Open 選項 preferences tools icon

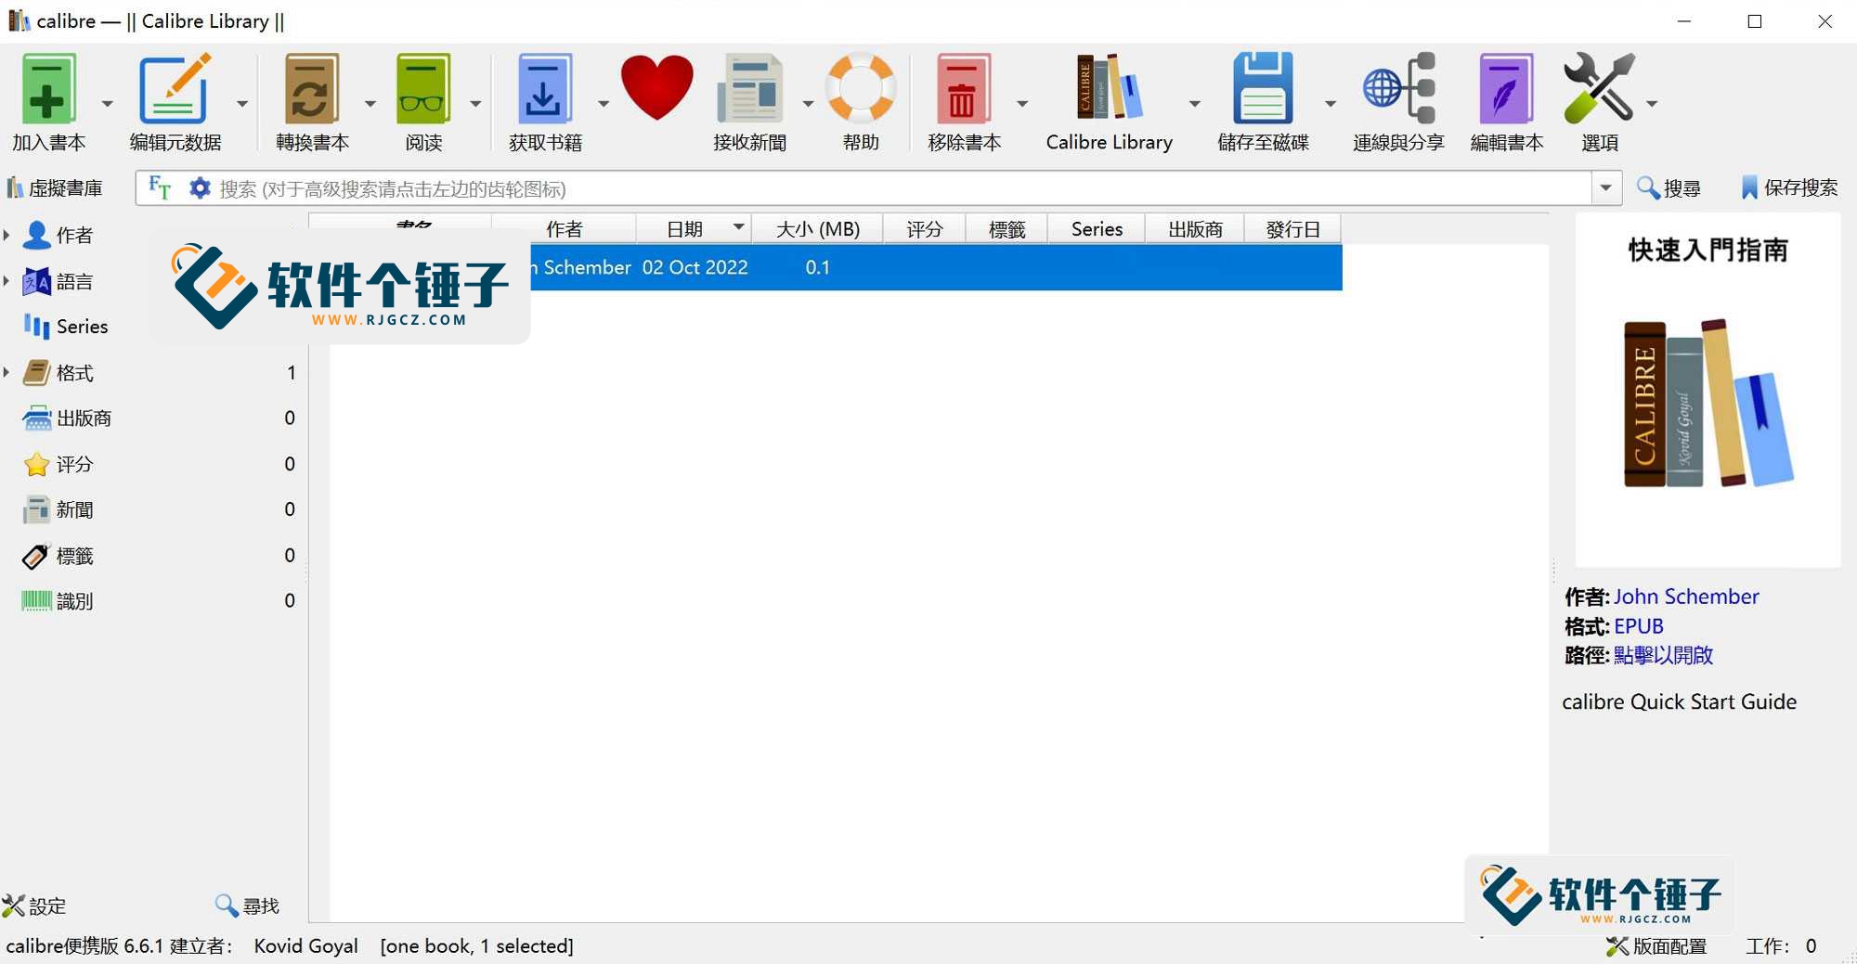(x=1599, y=89)
